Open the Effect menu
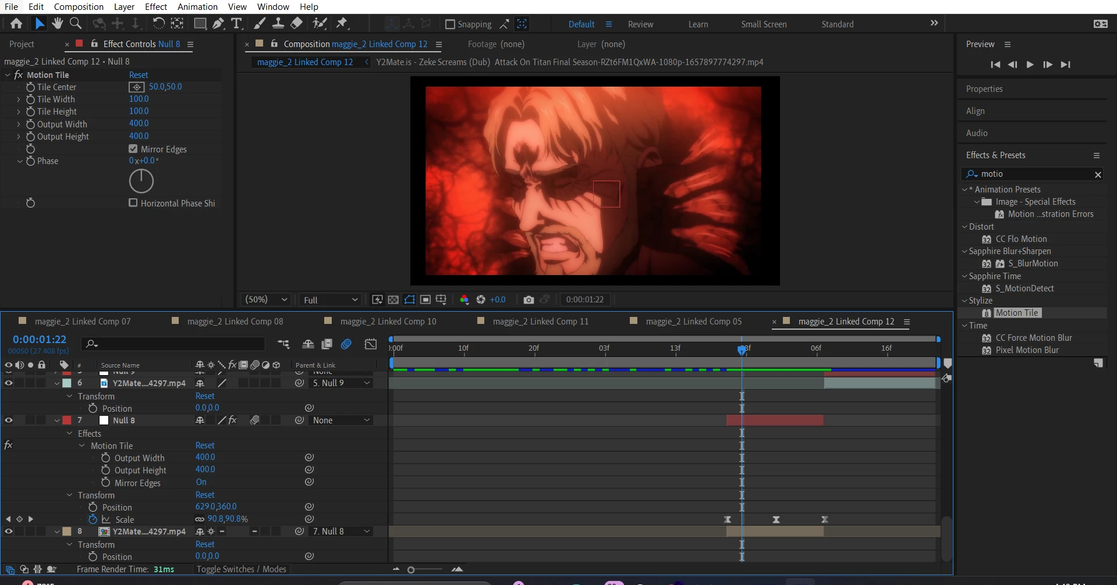Image resolution: width=1117 pixels, height=585 pixels. (x=156, y=7)
